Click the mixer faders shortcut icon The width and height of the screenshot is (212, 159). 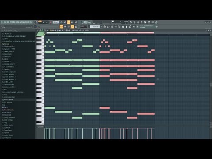tap(116, 26)
